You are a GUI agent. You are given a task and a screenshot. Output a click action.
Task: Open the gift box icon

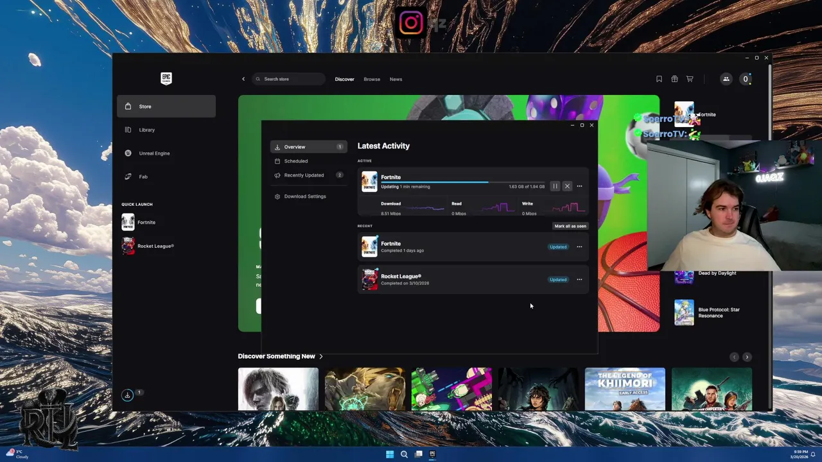[674, 79]
